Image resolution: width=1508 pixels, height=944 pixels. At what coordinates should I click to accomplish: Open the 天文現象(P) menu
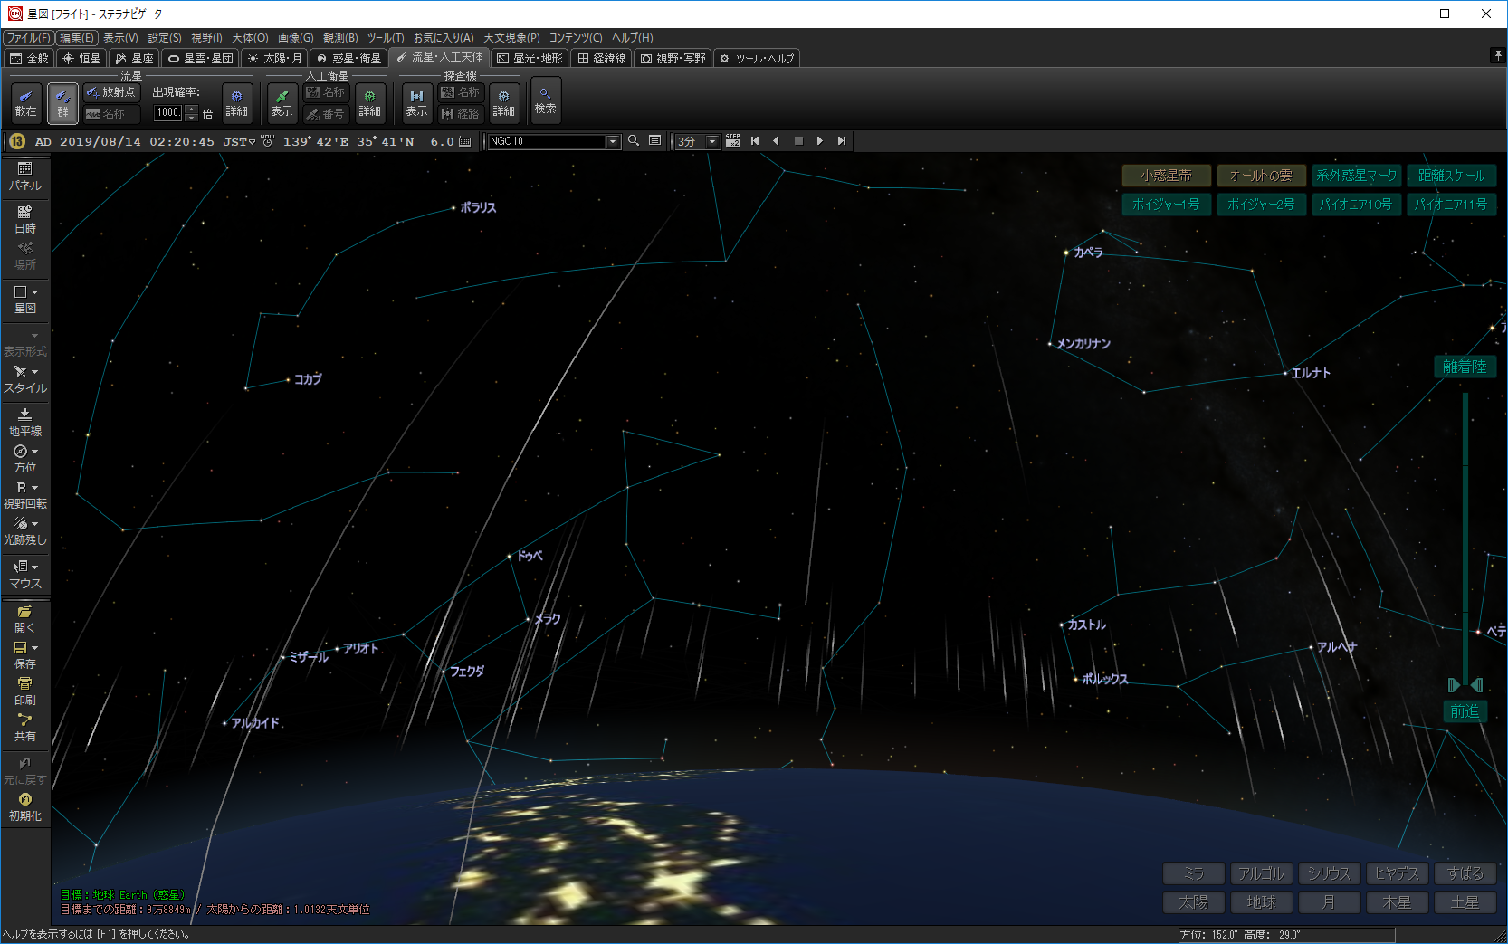pyautogui.click(x=511, y=38)
